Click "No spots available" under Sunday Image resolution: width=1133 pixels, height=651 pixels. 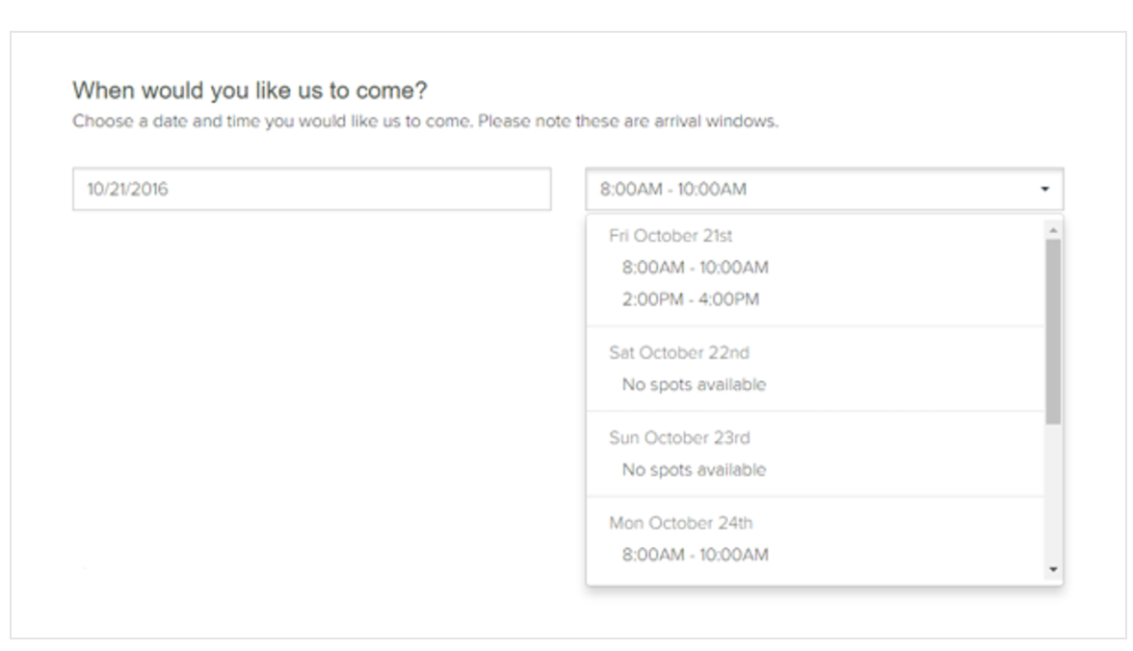[694, 470]
